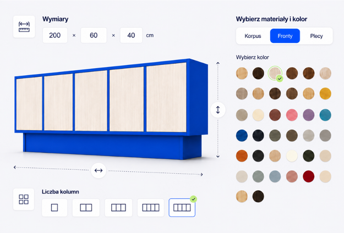
Task: Select the three-column layout icon
Action: [118, 208]
